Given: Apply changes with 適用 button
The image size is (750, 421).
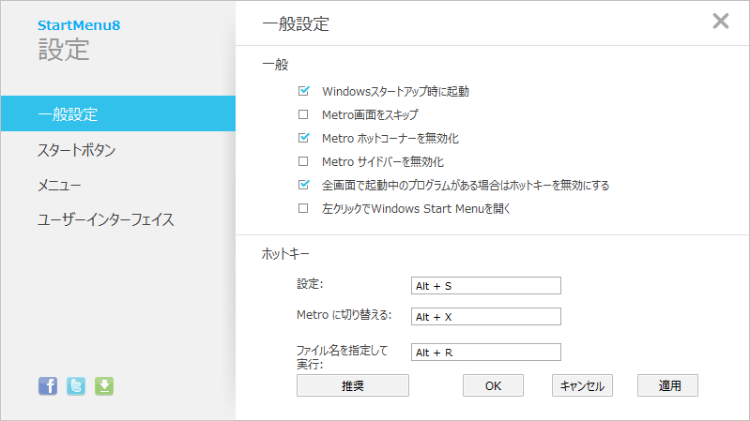Looking at the screenshot, I should click(667, 385).
